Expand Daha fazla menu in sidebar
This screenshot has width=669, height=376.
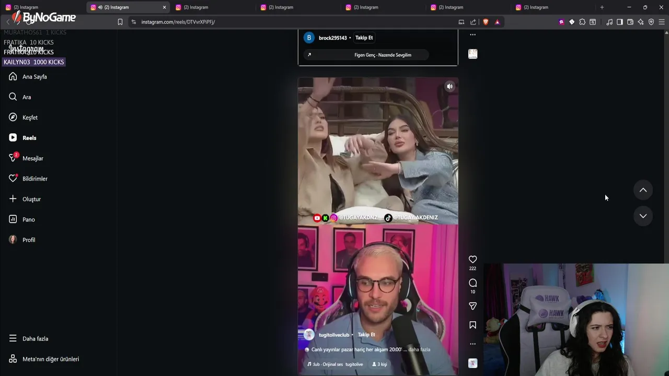(29, 338)
